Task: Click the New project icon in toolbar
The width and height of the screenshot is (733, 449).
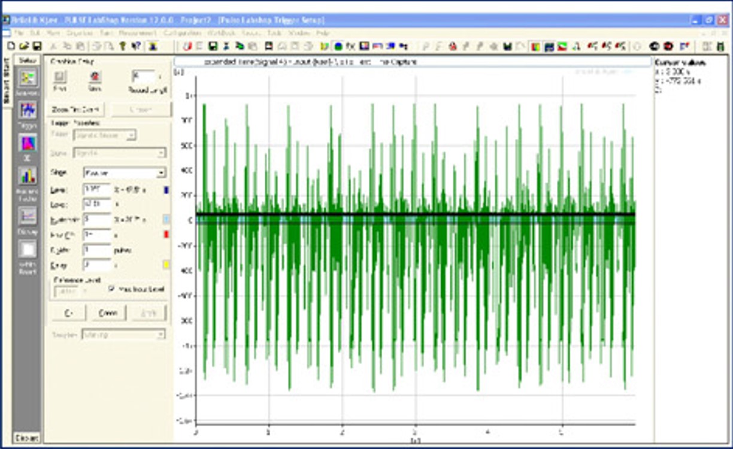Action: coord(11,46)
